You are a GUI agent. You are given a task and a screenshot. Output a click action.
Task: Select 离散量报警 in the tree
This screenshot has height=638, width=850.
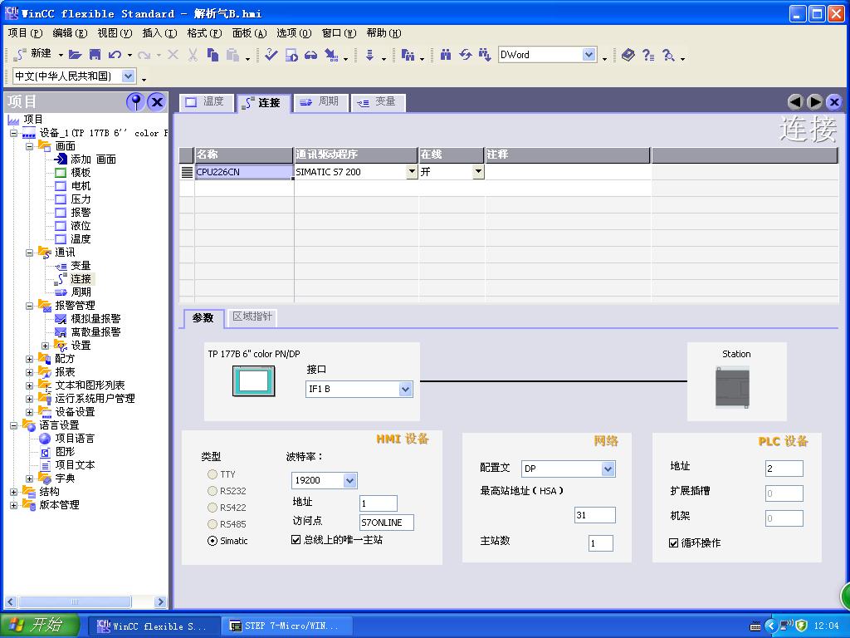[x=88, y=332]
